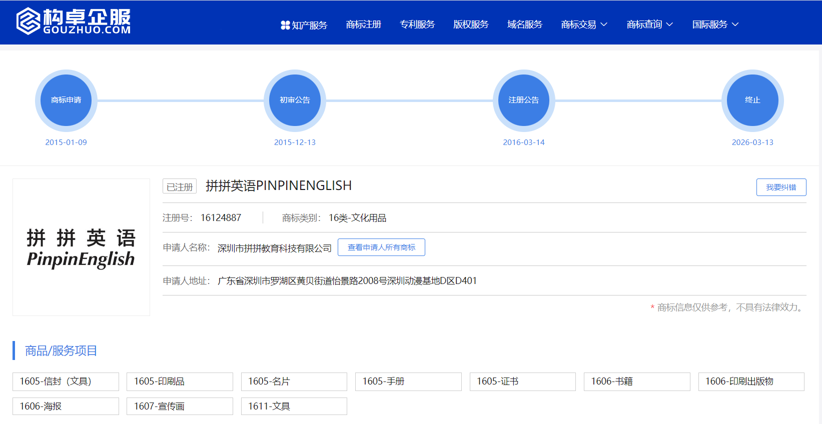The height and width of the screenshot is (424, 822).
Task: Expand the 商标交易 dropdown arrow
Action: coord(604,24)
